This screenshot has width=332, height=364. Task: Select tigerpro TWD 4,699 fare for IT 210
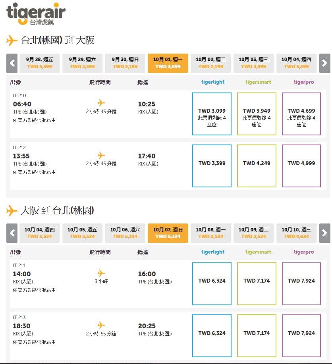[301, 114]
